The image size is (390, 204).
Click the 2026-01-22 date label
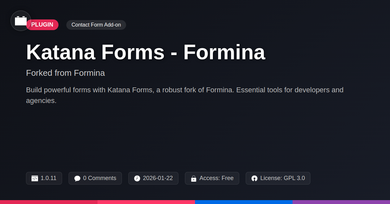click(158, 178)
